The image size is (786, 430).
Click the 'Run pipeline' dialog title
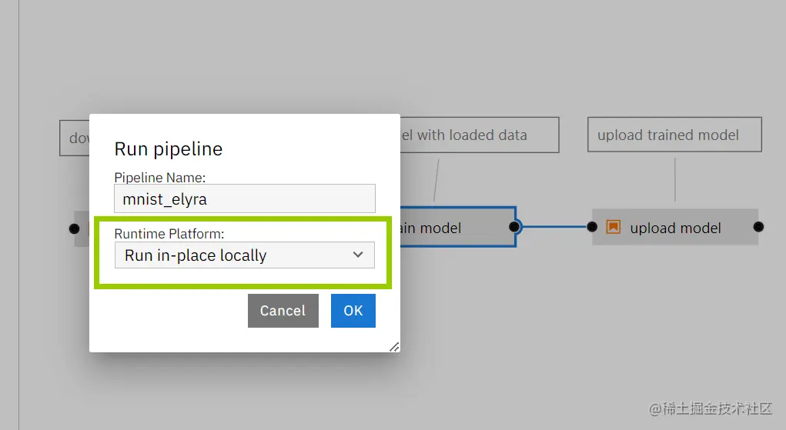point(169,149)
